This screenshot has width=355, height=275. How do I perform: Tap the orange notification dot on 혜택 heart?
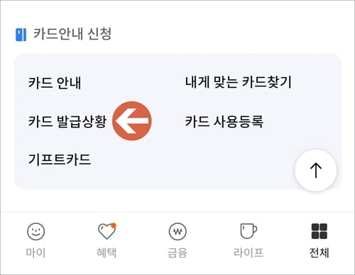pos(114,225)
